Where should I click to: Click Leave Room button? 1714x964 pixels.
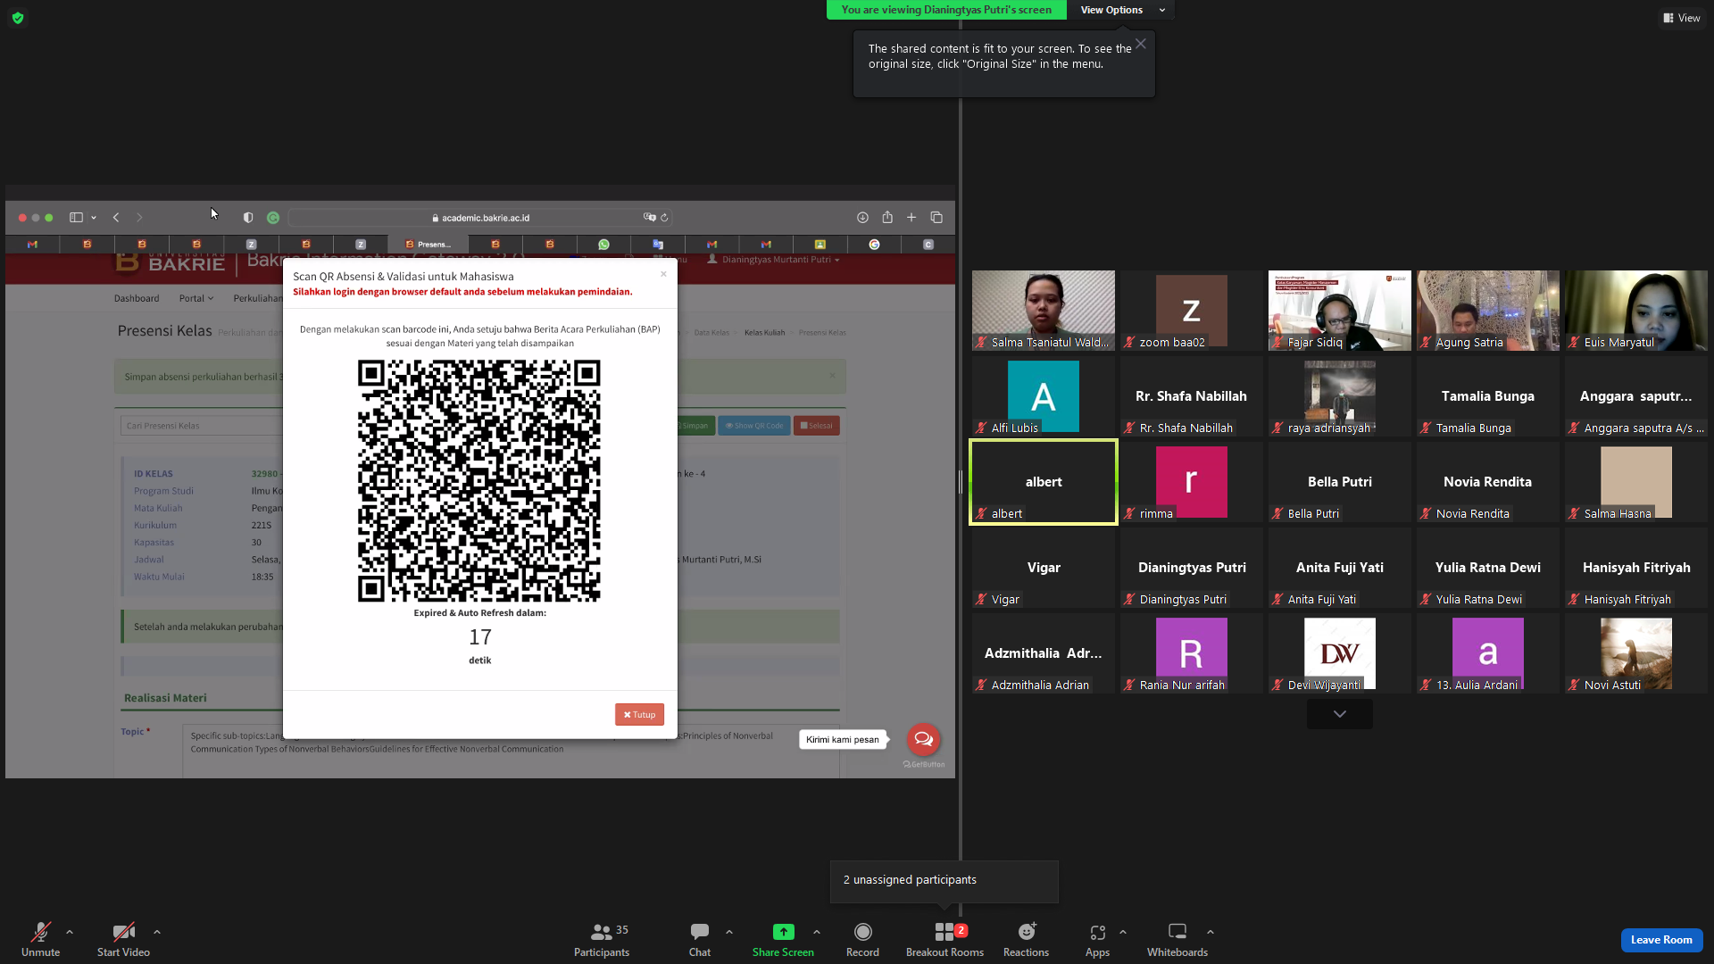[1661, 940]
